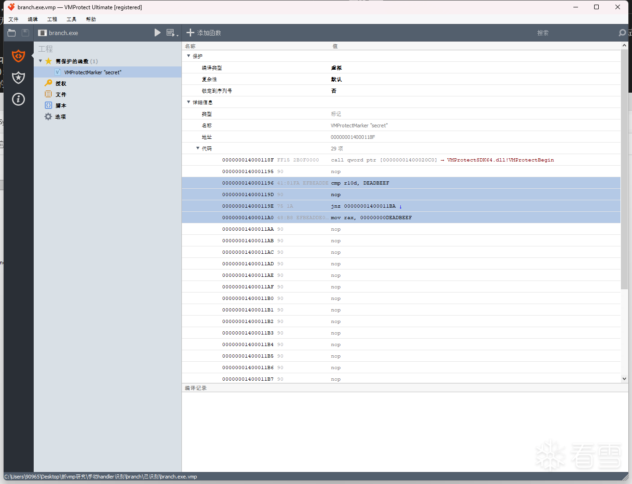
Task: Collapse the 保护 property group
Action: click(x=188, y=56)
